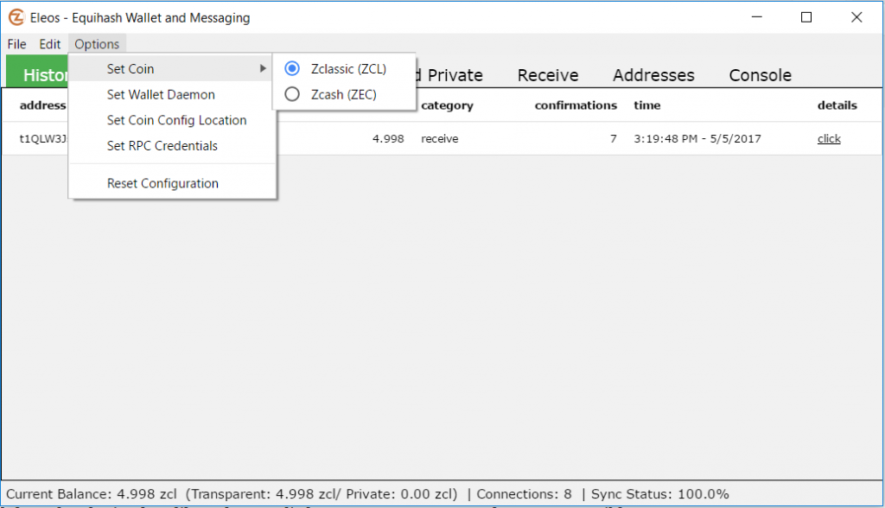
Task: Select the 4.998 amount cell
Action: pyautogui.click(x=388, y=139)
